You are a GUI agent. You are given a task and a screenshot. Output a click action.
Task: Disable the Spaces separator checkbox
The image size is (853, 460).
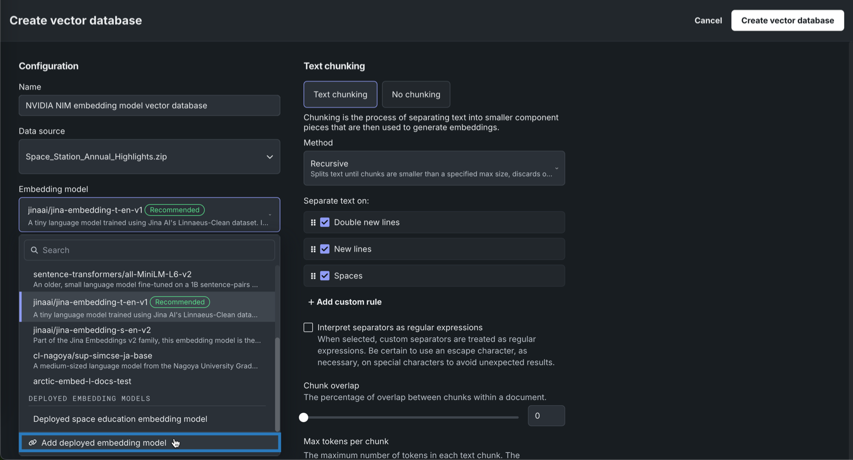pos(325,276)
